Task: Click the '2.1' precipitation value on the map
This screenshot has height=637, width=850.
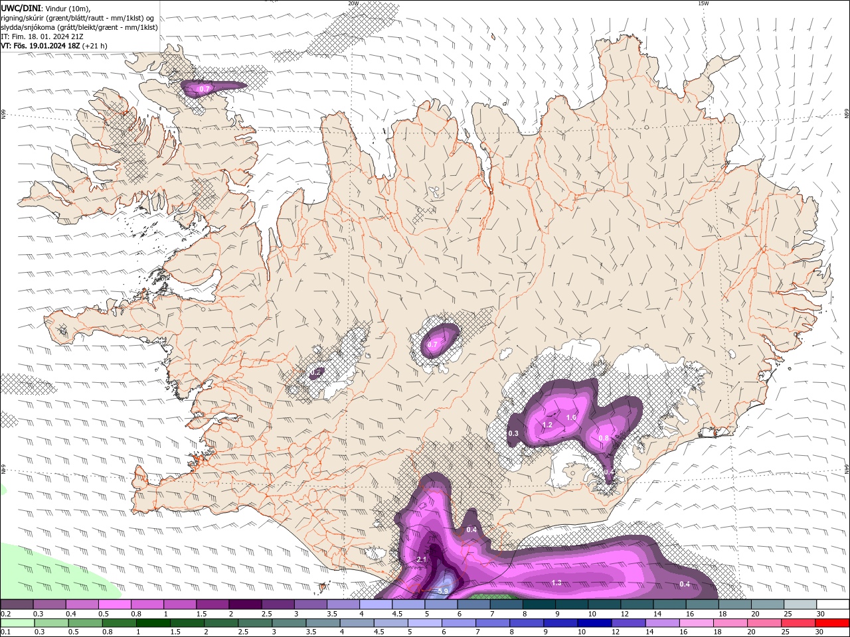Action: [x=421, y=560]
